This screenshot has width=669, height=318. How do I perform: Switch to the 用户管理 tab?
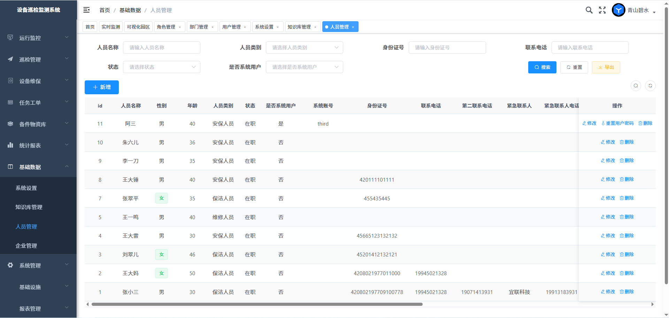coord(231,27)
